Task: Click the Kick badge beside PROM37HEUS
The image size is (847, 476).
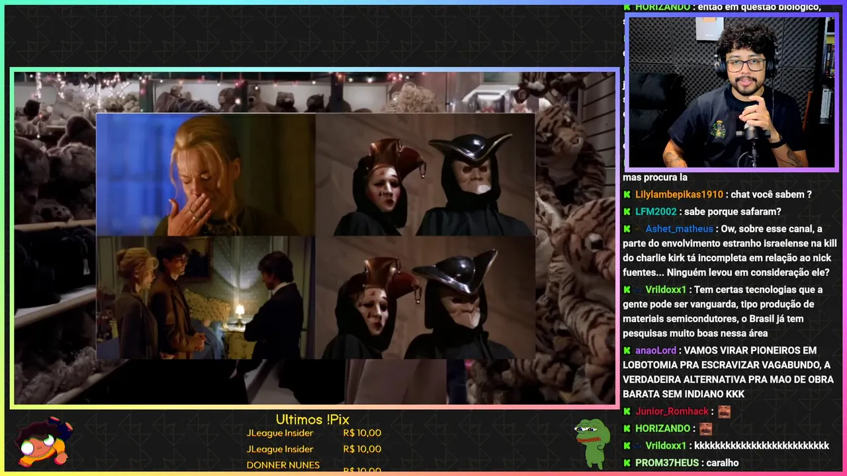Action: point(627,463)
